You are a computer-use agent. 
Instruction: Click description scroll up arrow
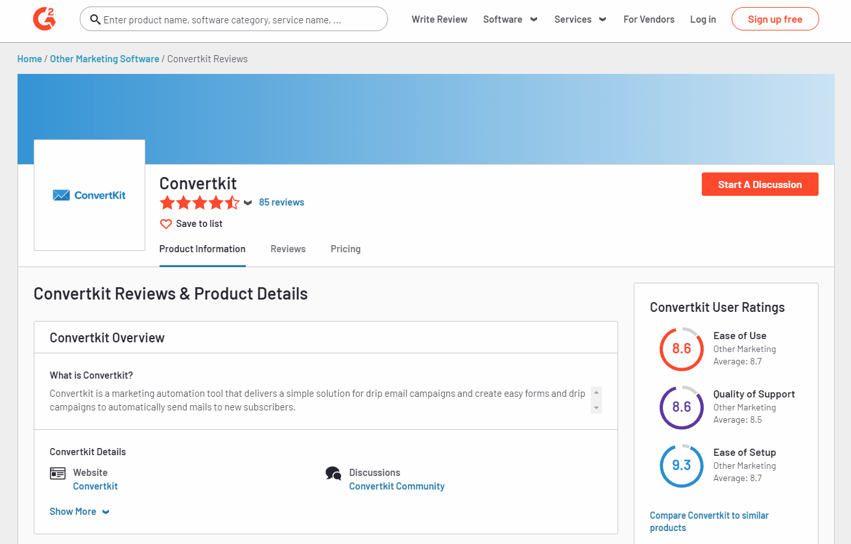[x=596, y=393]
